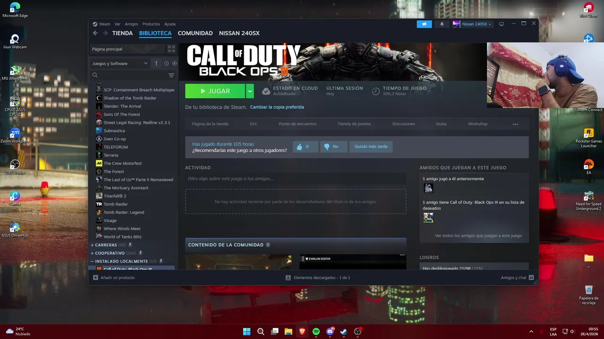Open more options three-dots menu
Viewport: 604px width, 339px height.
[x=515, y=124]
